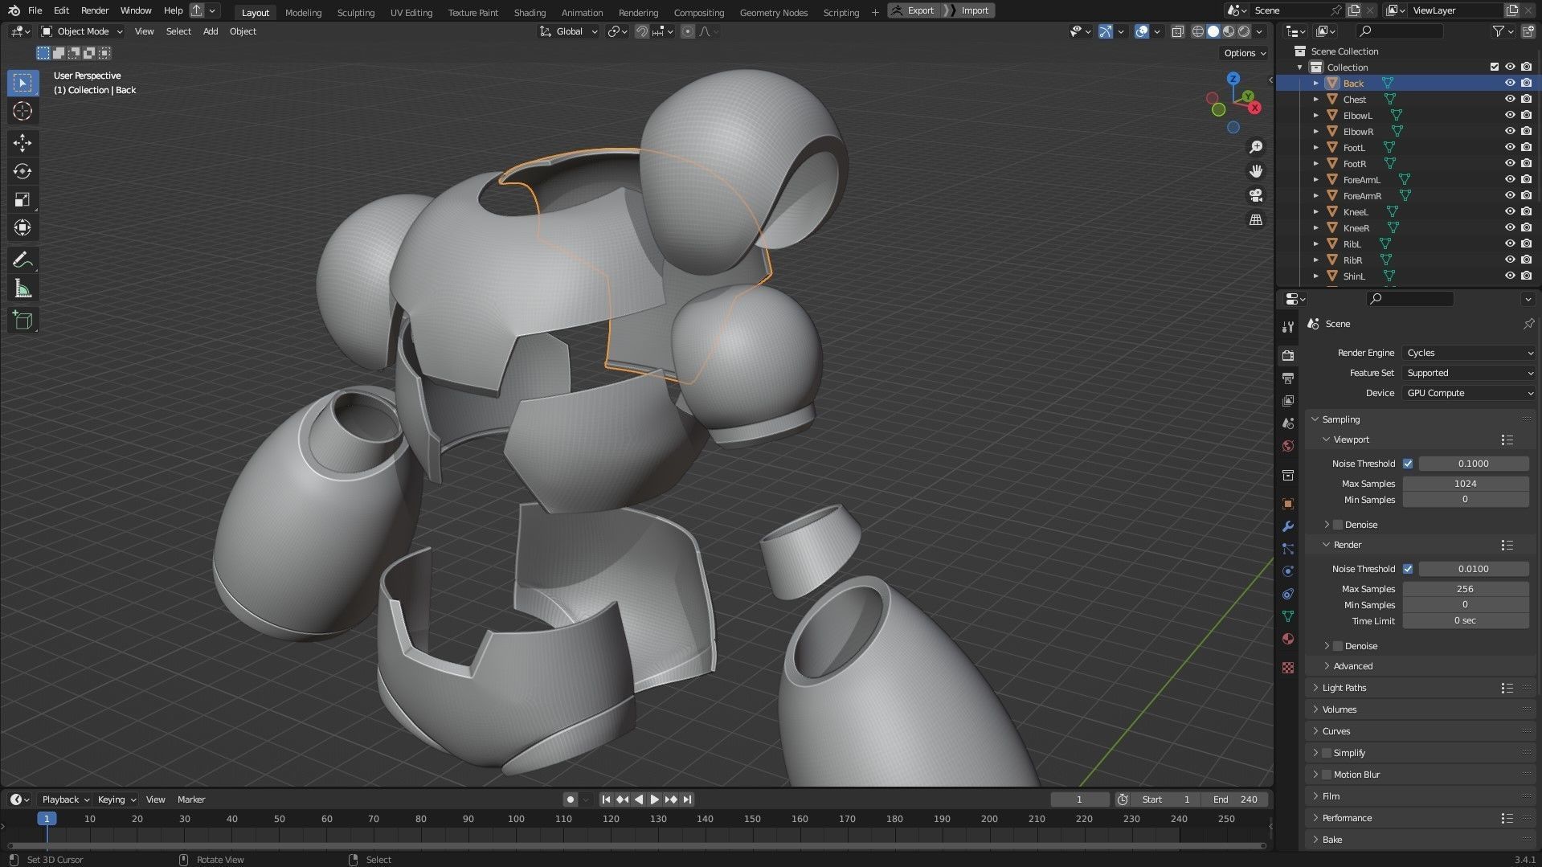Expand the Chest object in outliner
Screen dimensions: 1542x867
(x=1315, y=100)
